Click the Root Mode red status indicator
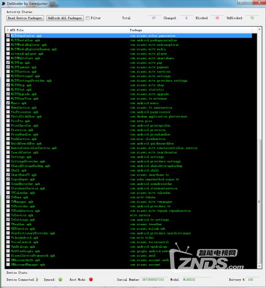The image size is (266, 288). point(91,279)
